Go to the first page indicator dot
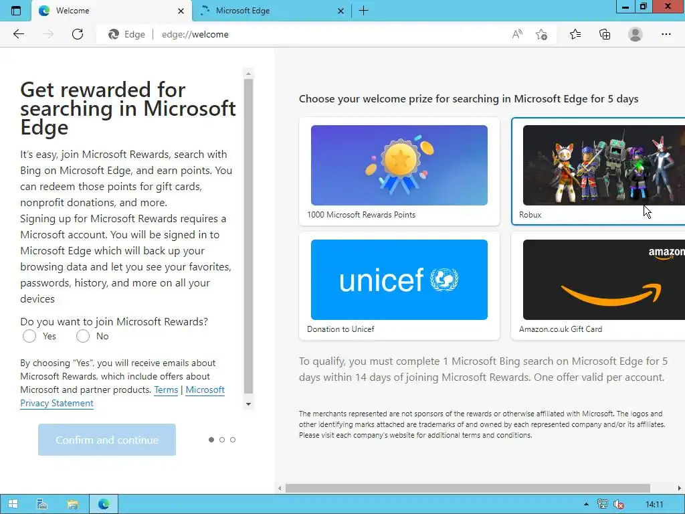The height and width of the screenshot is (514, 685). pyautogui.click(x=211, y=440)
